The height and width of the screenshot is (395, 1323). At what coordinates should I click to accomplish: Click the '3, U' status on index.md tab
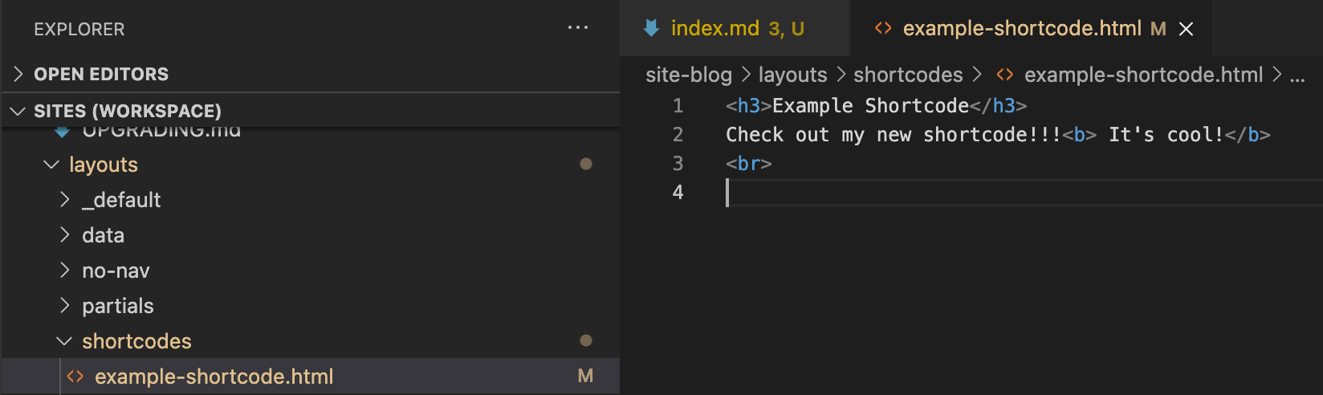(x=786, y=29)
